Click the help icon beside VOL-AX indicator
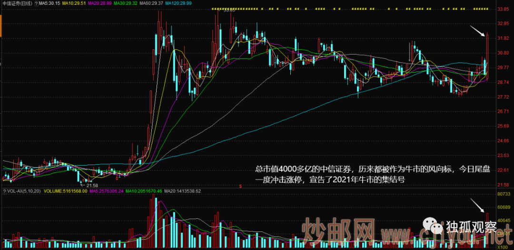The width and height of the screenshot is (514, 250). click(x=5, y=191)
